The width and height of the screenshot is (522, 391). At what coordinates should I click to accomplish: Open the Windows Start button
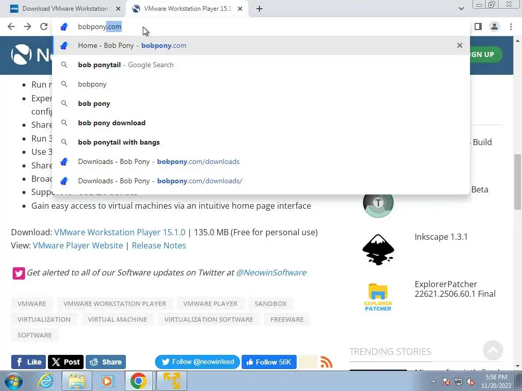(13, 381)
